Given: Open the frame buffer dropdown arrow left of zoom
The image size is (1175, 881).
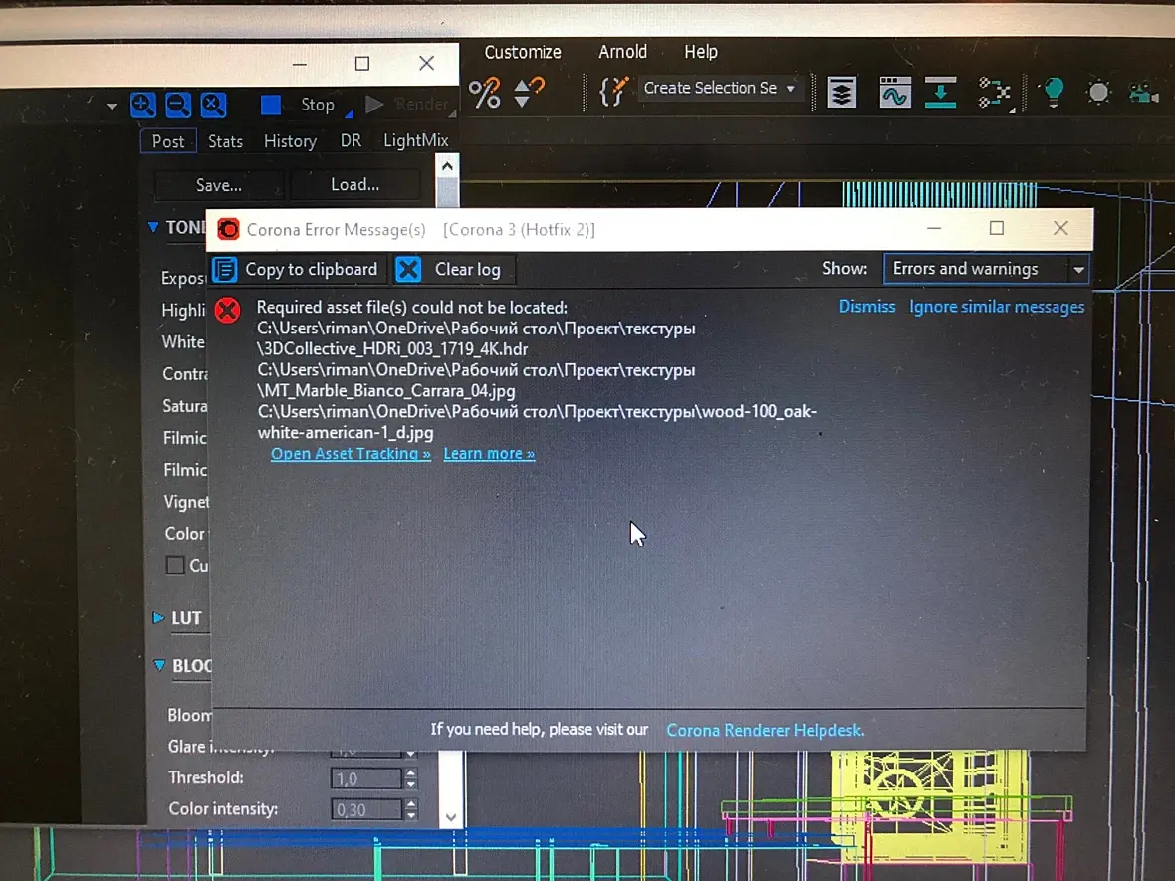Looking at the screenshot, I should (x=111, y=107).
